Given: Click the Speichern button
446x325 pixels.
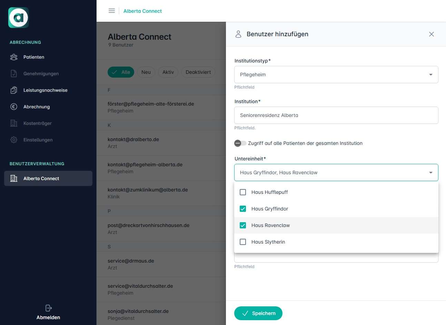Looking at the screenshot, I should tap(258, 313).
